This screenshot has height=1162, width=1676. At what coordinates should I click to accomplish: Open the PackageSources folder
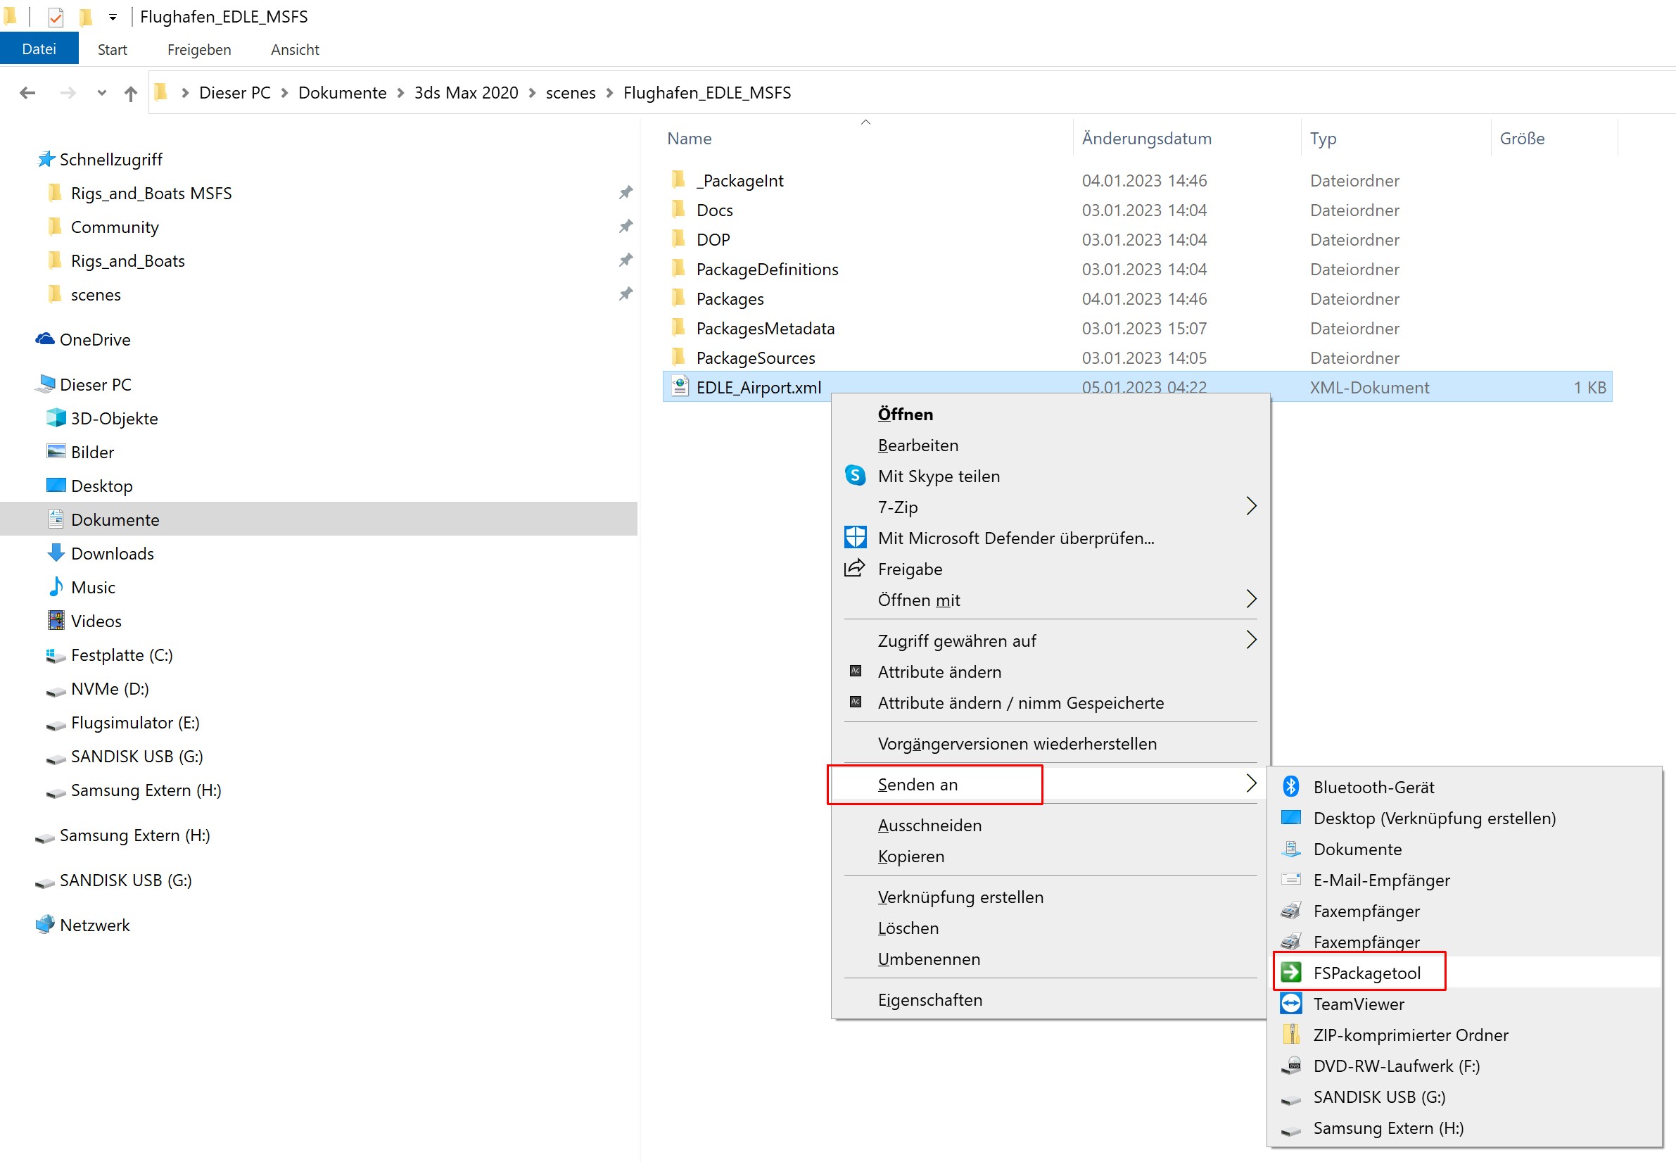click(x=755, y=358)
